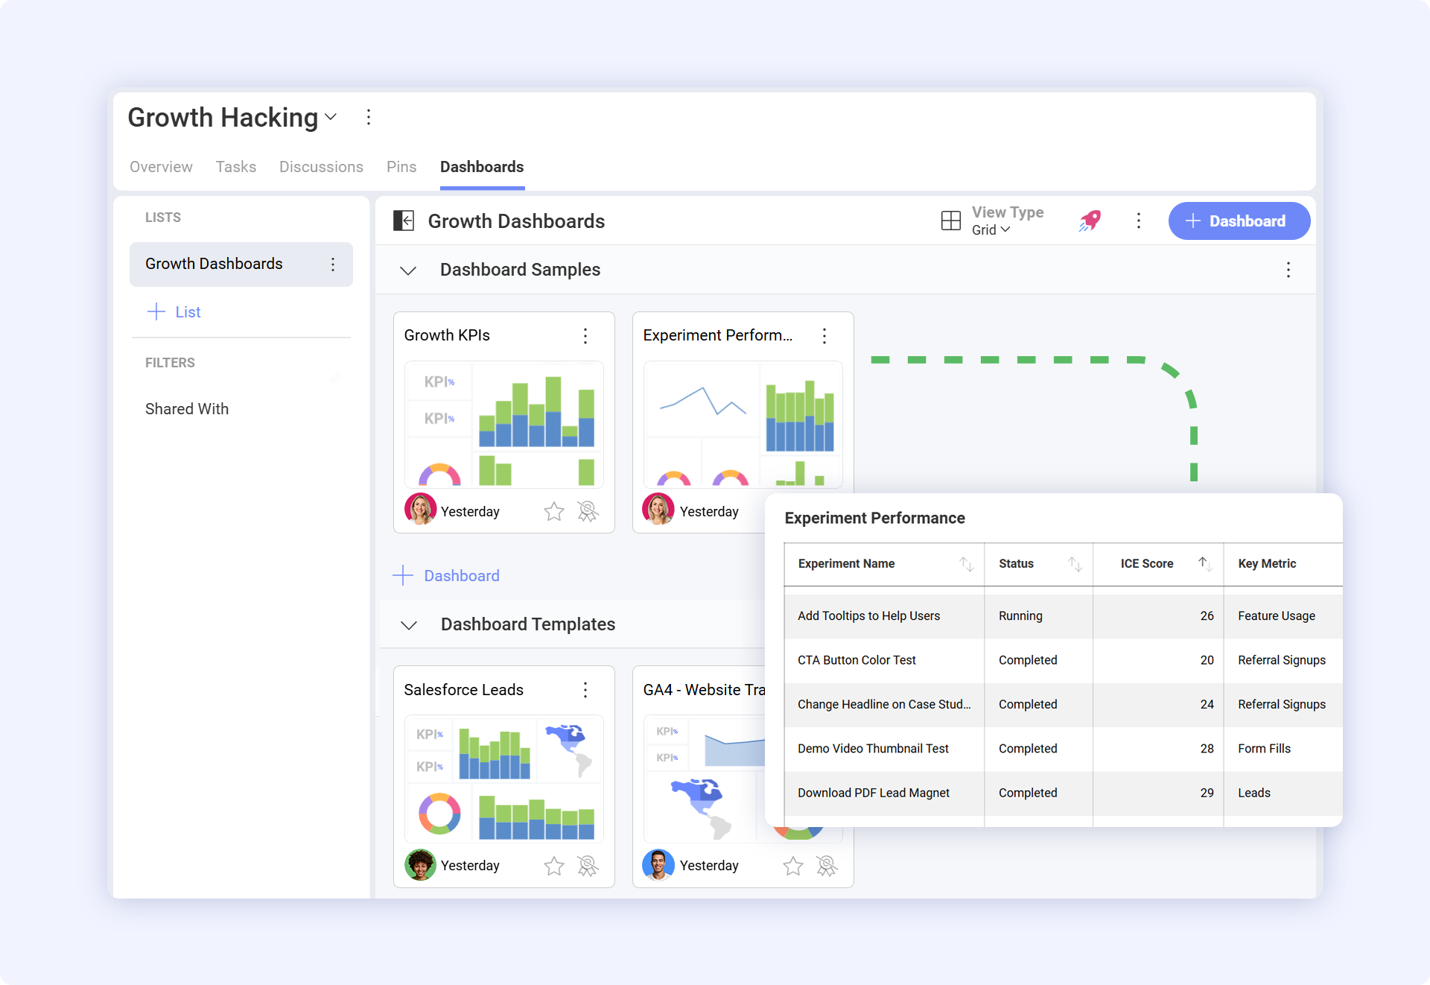The height and width of the screenshot is (985, 1430).
Task: Select Growth Dashboards in the lists sidebar
Action: pyautogui.click(x=241, y=264)
